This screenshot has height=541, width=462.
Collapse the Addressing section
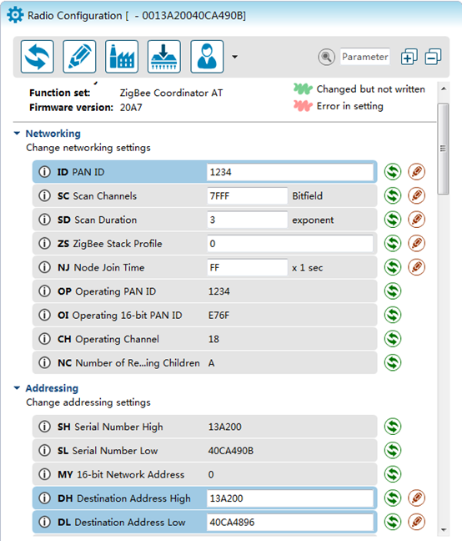click(17, 388)
